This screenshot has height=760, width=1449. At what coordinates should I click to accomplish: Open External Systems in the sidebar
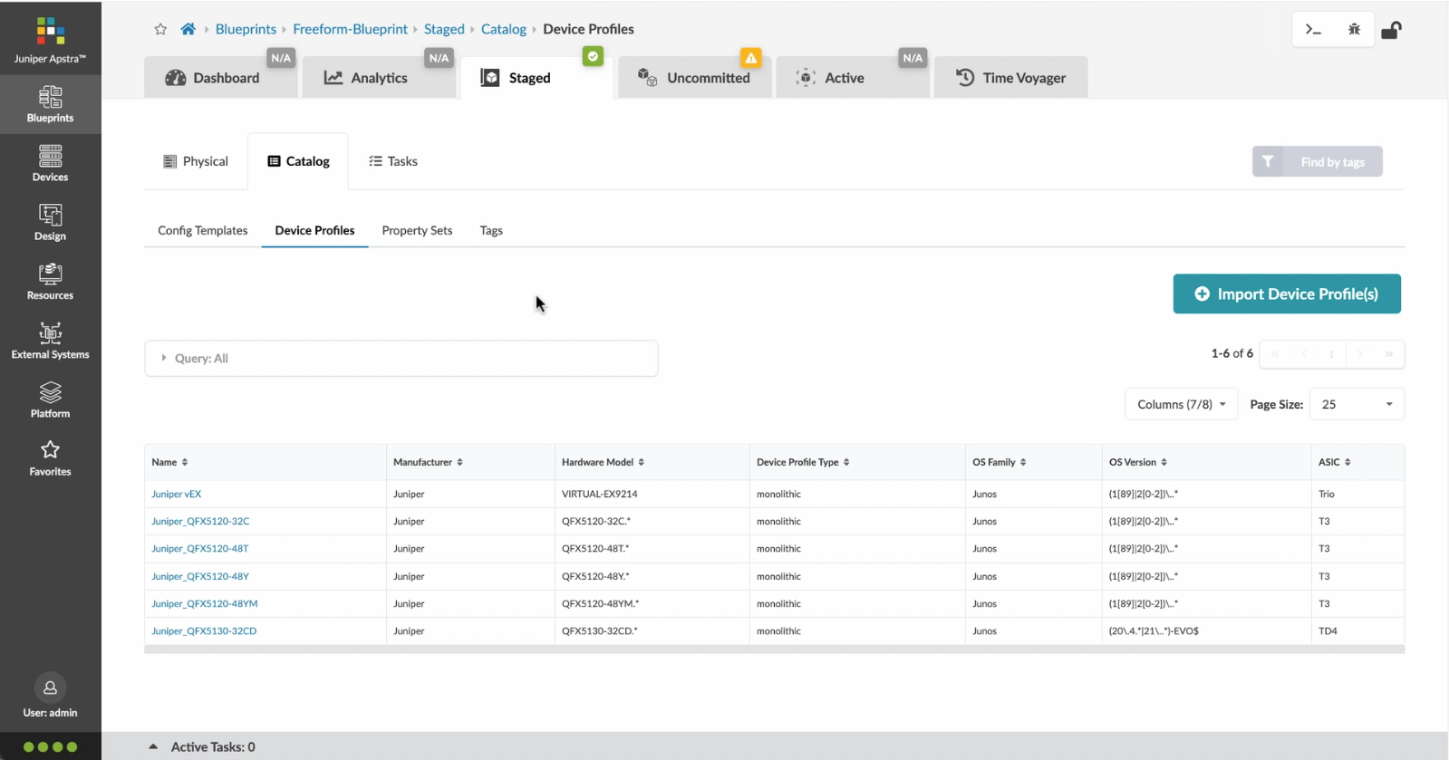tap(51, 341)
